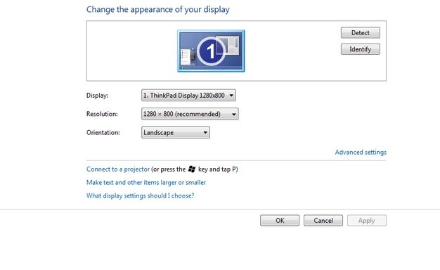The height and width of the screenshot is (270, 440).
Task: Open What display settings should I choose link
Action: 141,195
